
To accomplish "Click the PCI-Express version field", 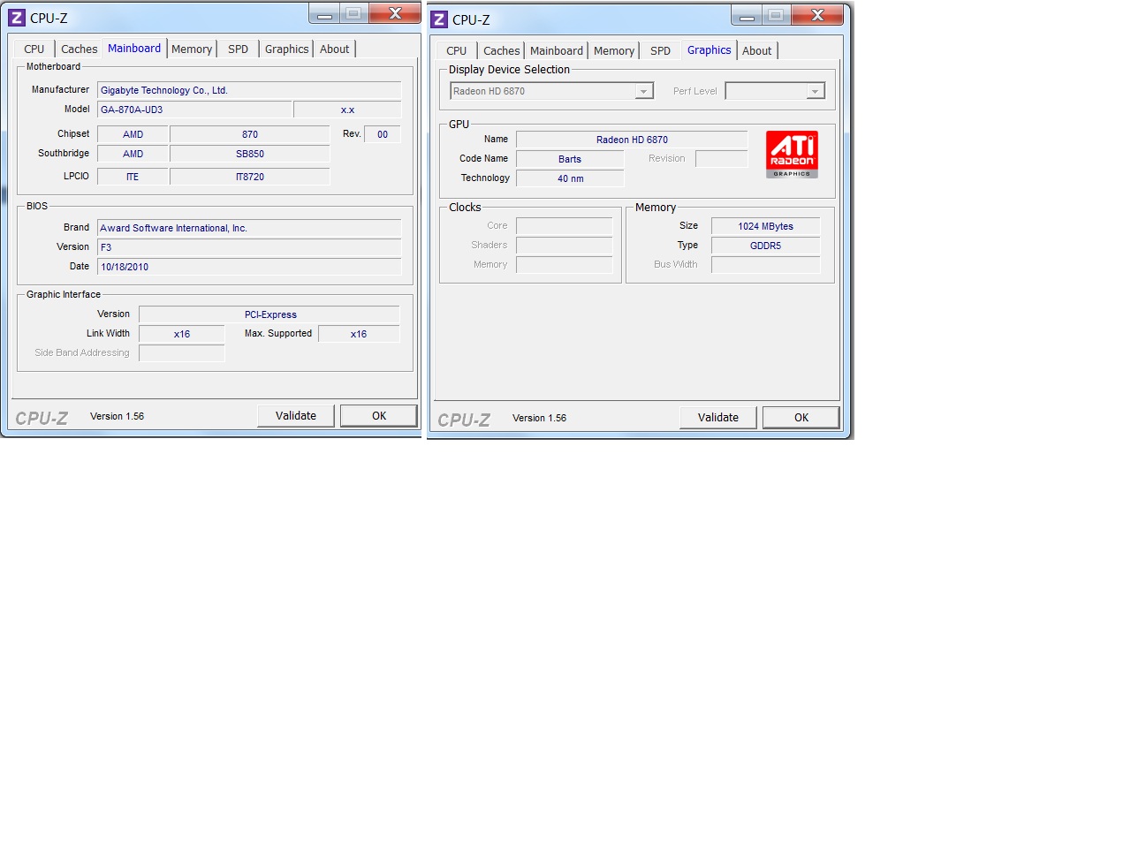I will point(269,314).
